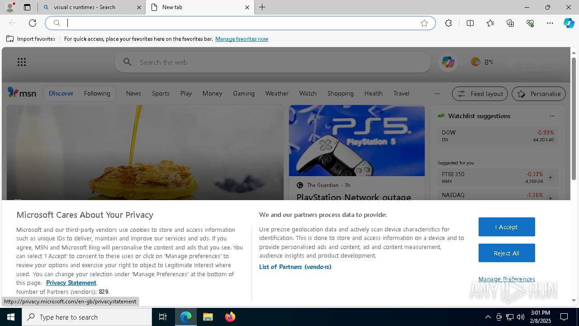Click the MSN logo
Viewport: 579px width, 326px height.
(x=22, y=93)
